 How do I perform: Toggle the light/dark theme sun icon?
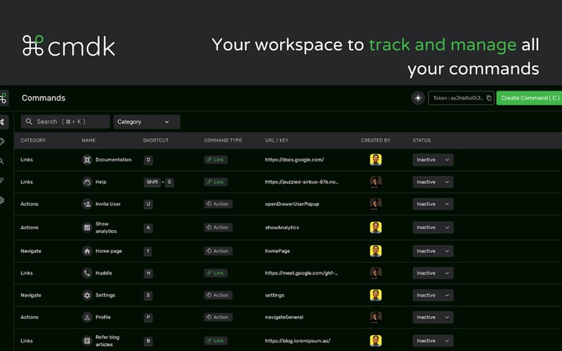click(418, 98)
